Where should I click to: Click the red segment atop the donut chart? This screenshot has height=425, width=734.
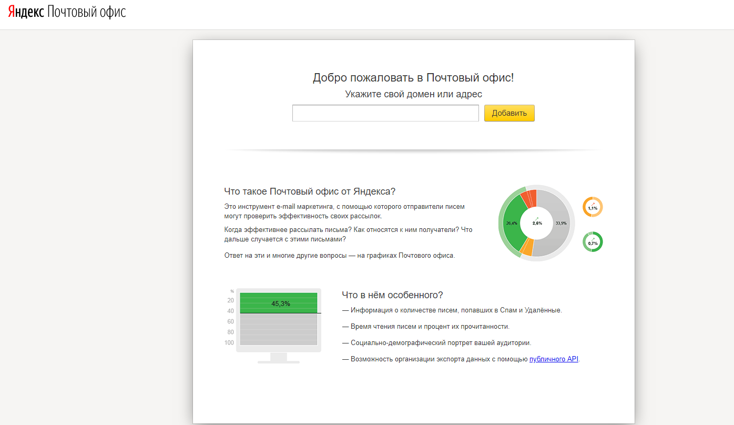click(528, 199)
